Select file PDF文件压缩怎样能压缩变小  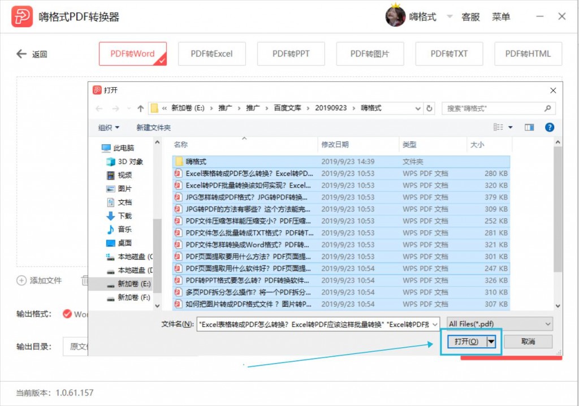(x=341, y=221)
